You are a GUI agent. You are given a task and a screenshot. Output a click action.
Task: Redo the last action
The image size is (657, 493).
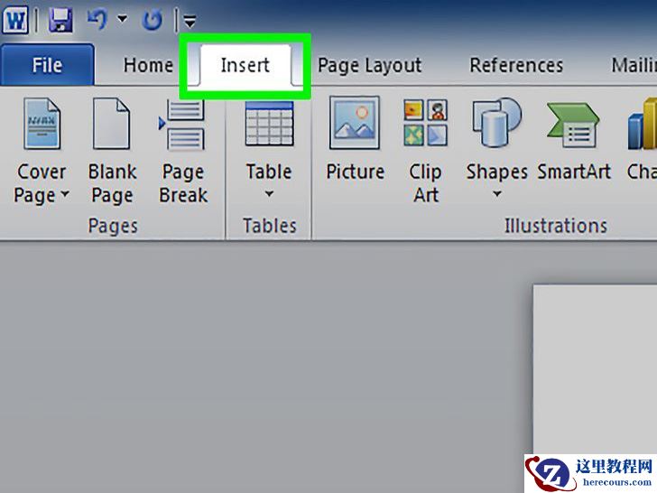pos(153,20)
